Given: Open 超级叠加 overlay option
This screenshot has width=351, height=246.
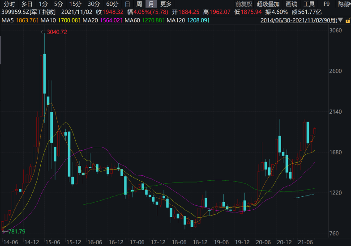Looking at the screenshot, I should (x=268, y=4).
